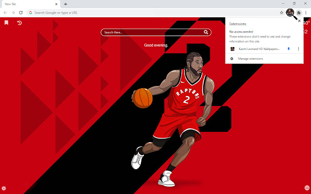This screenshot has width=311, height=194.
Task: Select Kawhi Leonard HD Wallpapers extension entry
Action: 259,48
